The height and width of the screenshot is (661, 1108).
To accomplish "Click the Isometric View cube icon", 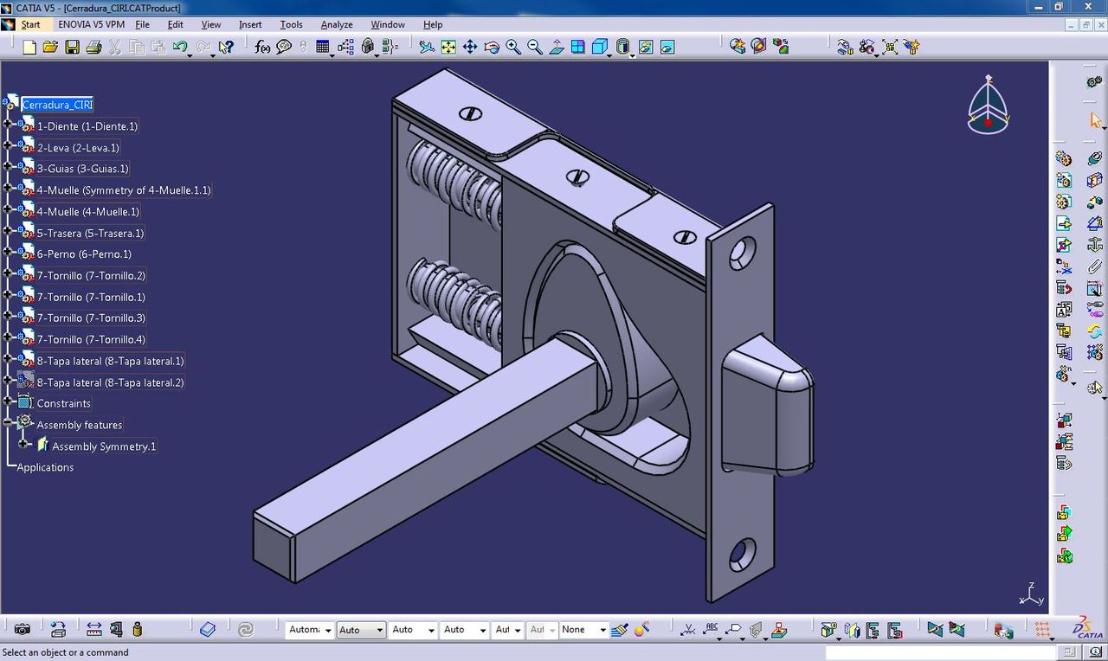I will click(x=599, y=47).
